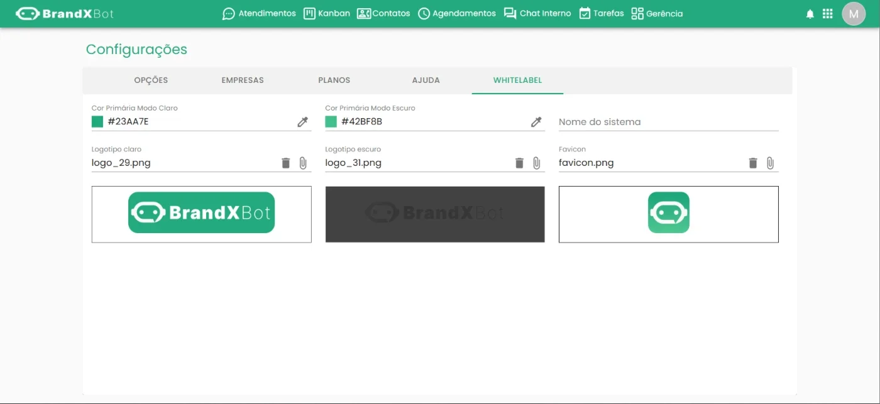Screen dimensions: 880x404
Task: Click the Configurações page heading
Action: (x=136, y=50)
